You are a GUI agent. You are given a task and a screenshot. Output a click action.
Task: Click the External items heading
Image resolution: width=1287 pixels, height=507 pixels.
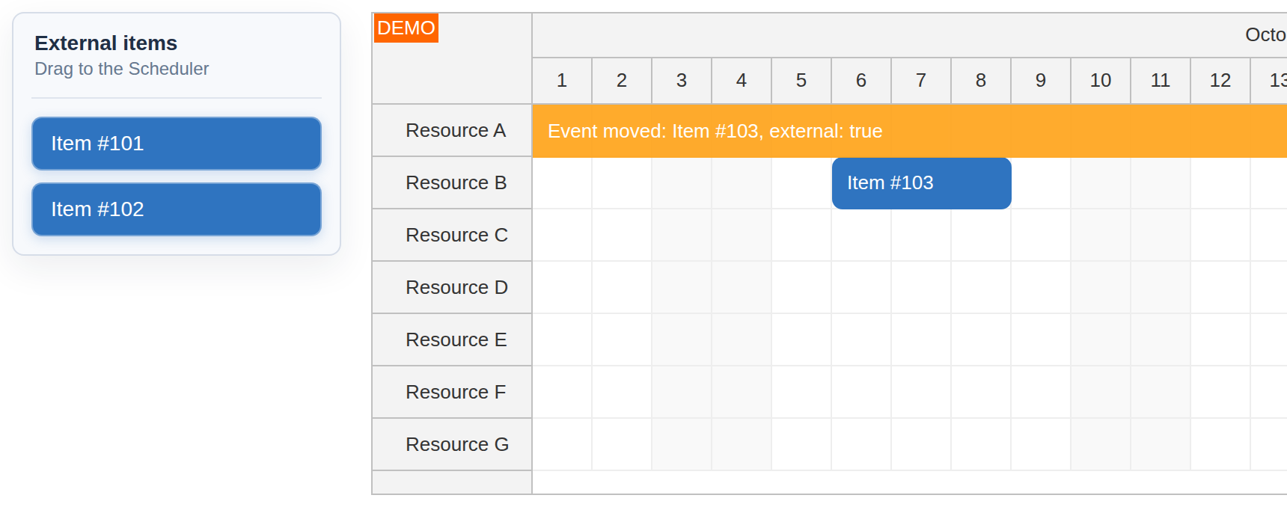106,43
